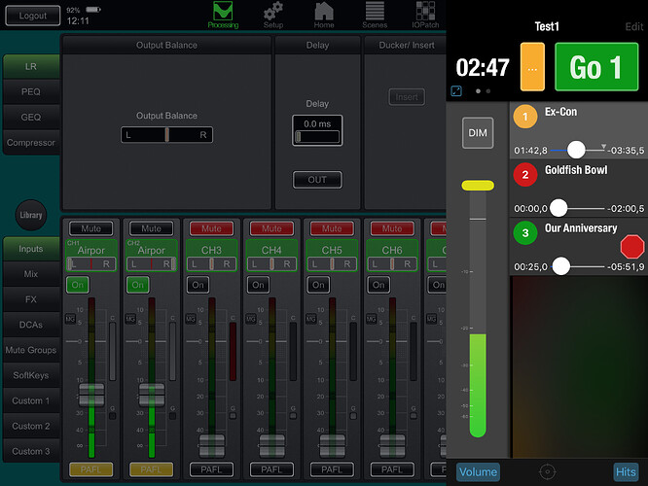Open the Processing screen icon
Viewport: 648px width, 486px height.
click(x=223, y=15)
